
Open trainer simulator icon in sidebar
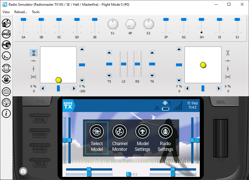click(x=6, y=45)
